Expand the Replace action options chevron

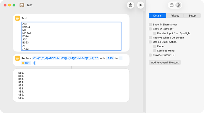[35, 63]
